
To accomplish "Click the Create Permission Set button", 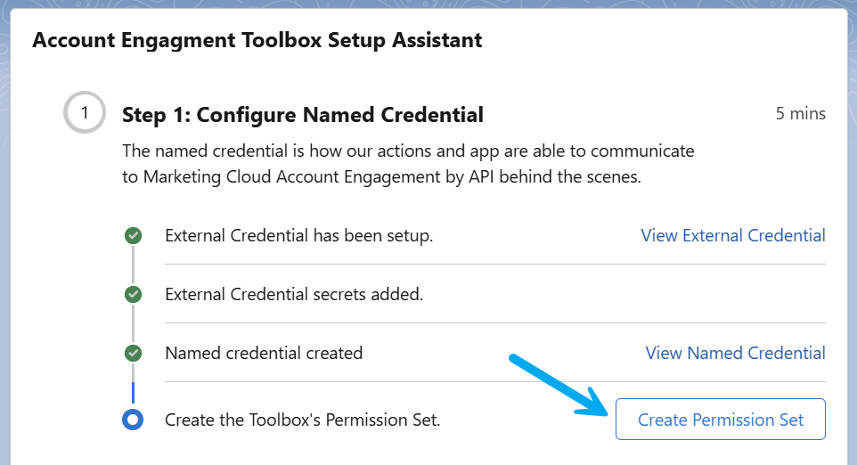I will click(x=721, y=419).
